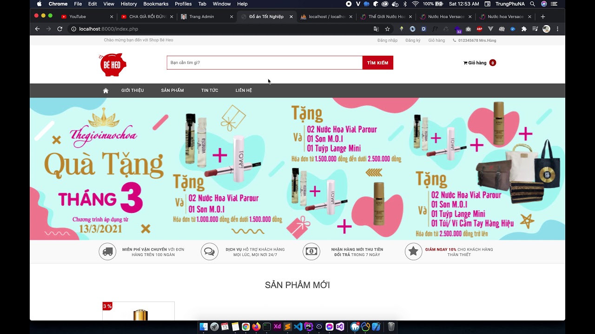Open a new tab with plus button
Viewport: 595px width, 334px height.
pyautogui.click(x=542, y=17)
